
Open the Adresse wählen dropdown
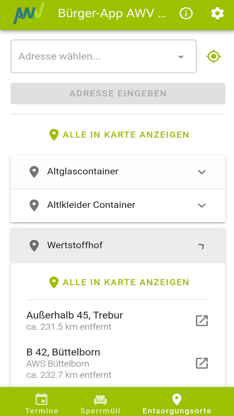181,56
